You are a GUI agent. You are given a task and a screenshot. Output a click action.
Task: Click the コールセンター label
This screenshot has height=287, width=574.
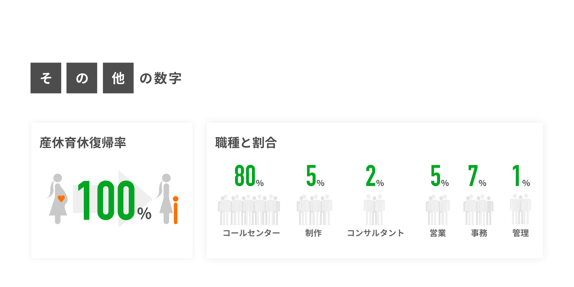[x=251, y=233]
